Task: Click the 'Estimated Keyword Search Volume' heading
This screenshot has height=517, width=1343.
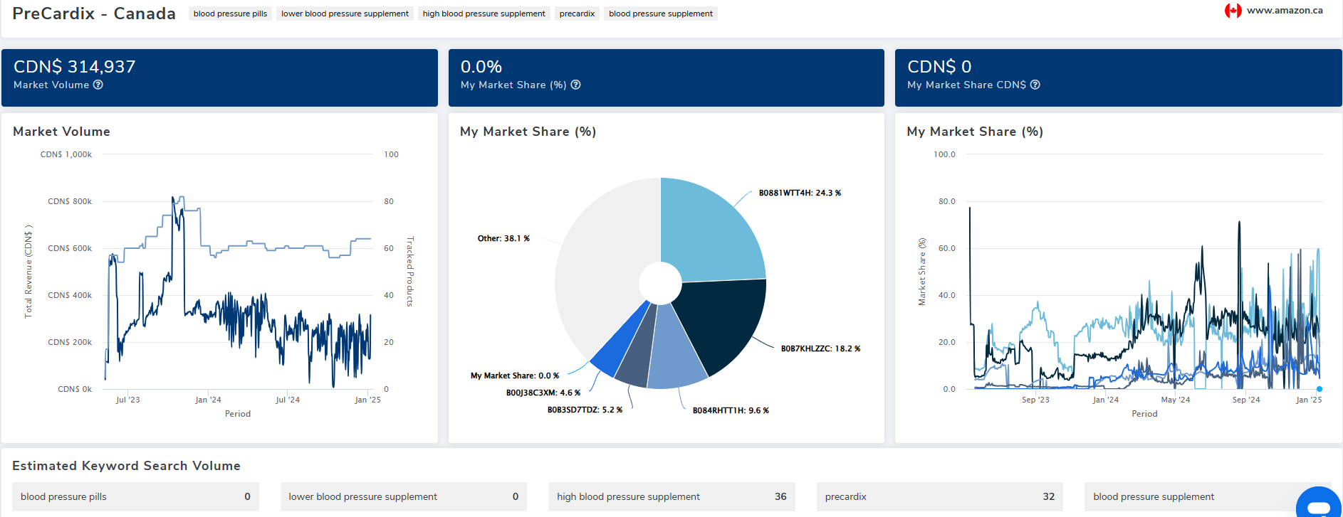Action: coord(127,466)
